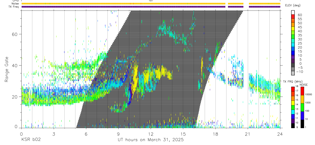This screenshot has height=145, width=315.
Task: Click the black swatch in the NOISE colorbar
Action: point(302,124)
